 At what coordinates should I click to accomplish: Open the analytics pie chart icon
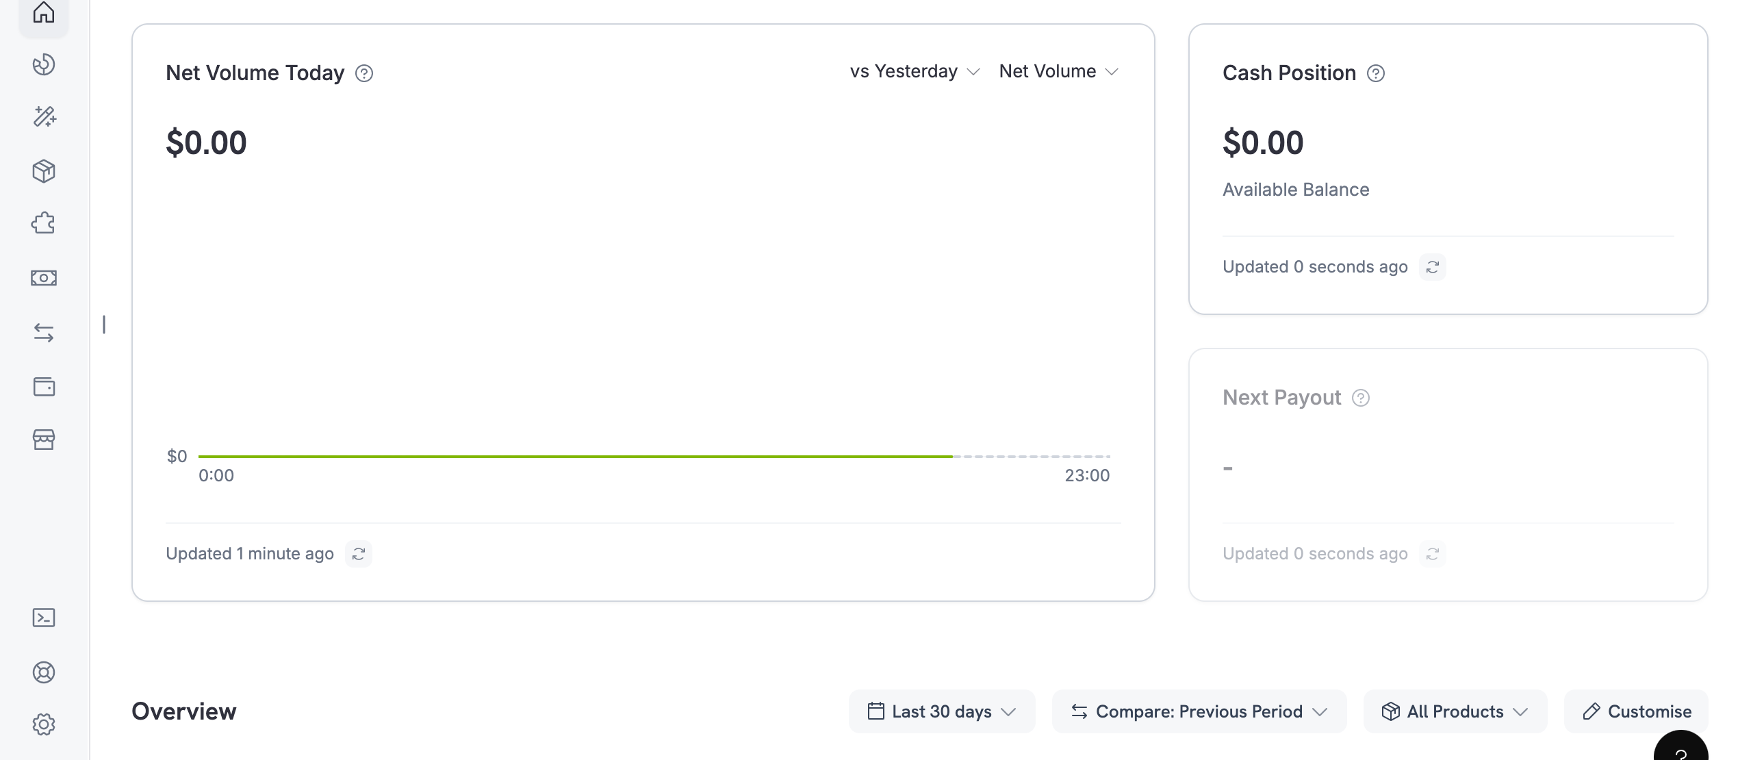(44, 64)
